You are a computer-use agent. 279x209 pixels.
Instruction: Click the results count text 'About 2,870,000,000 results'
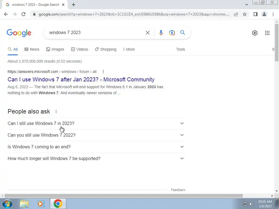click(x=32, y=61)
